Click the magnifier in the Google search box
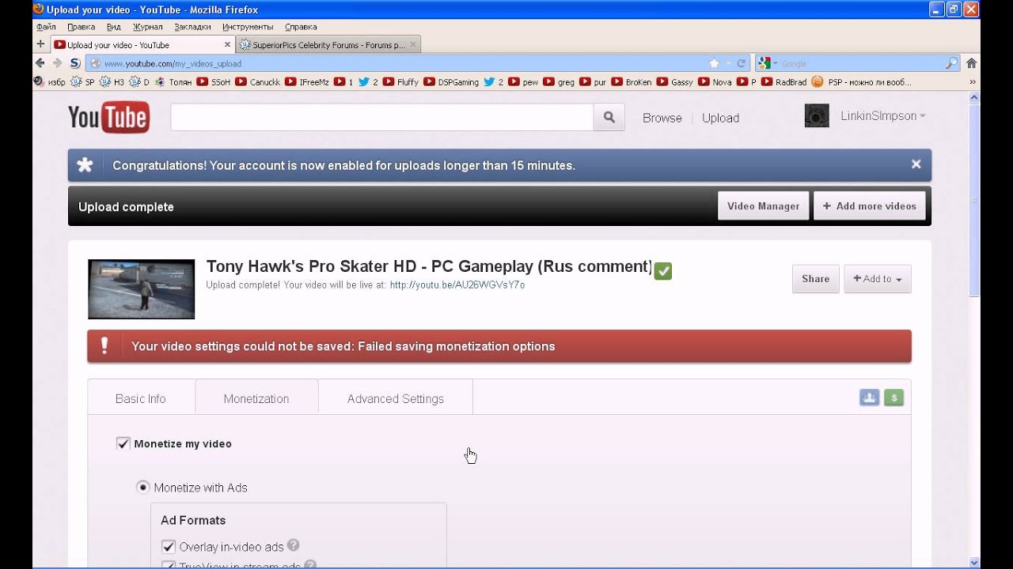The height and width of the screenshot is (569, 1013). [951, 63]
